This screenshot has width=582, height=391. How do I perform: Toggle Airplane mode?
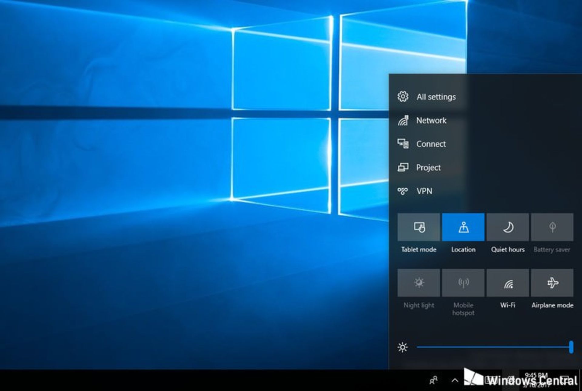click(x=552, y=283)
